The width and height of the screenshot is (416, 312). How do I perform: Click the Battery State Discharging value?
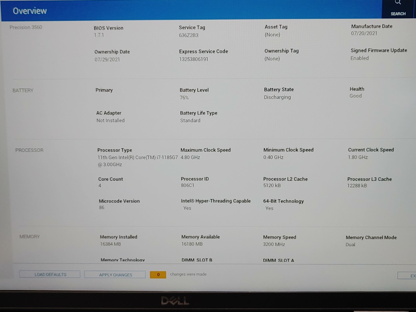pos(277,97)
